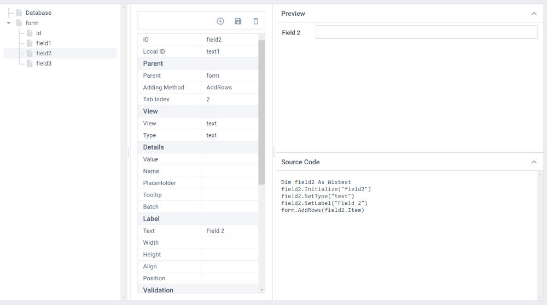Screen dimensions: 547x305
Task: Collapse the form tree node arrow
Action: point(9,23)
